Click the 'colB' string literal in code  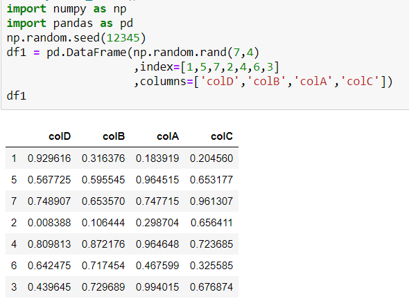(x=267, y=82)
